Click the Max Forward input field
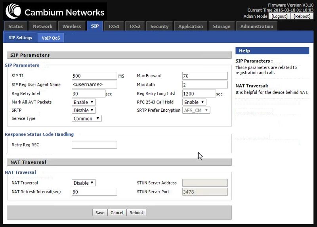Image resolution: width=317 pixels, height=227 pixels. 205,76
